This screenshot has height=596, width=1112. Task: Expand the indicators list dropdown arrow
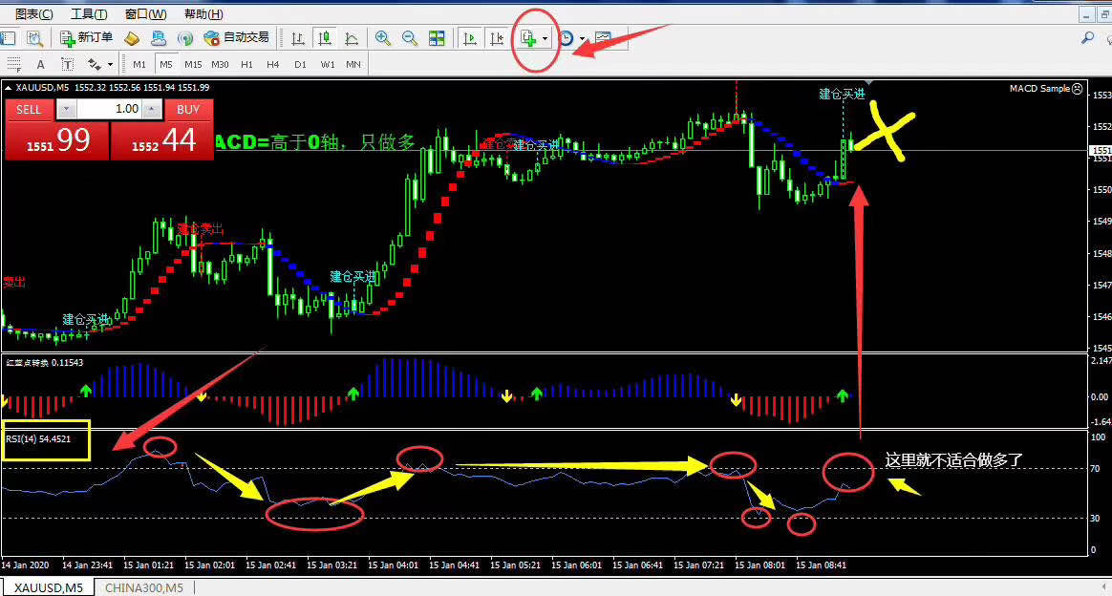point(545,38)
